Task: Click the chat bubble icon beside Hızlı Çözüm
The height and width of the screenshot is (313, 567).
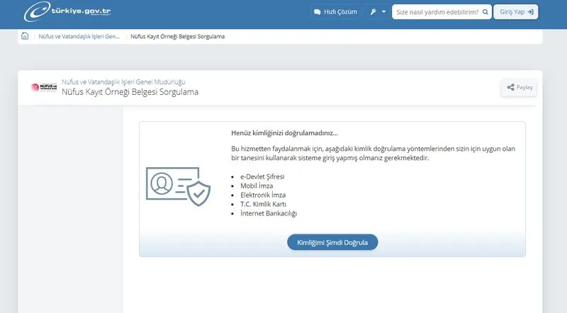Action: click(318, 13)
